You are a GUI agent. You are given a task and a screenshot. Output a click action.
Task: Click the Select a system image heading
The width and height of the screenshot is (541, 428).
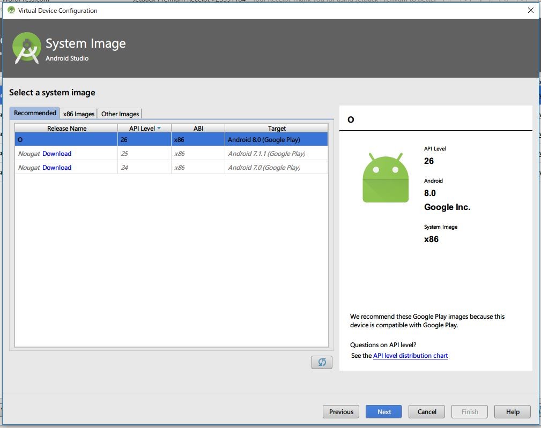52,92
